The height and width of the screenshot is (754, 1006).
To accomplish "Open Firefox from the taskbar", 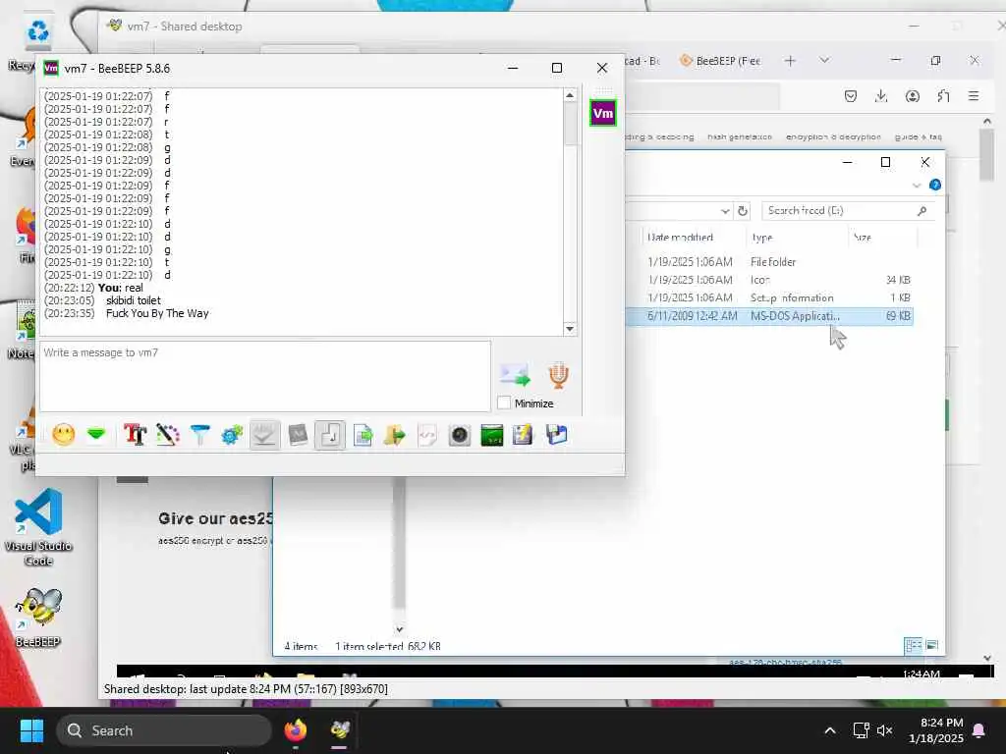I will 295,730.
